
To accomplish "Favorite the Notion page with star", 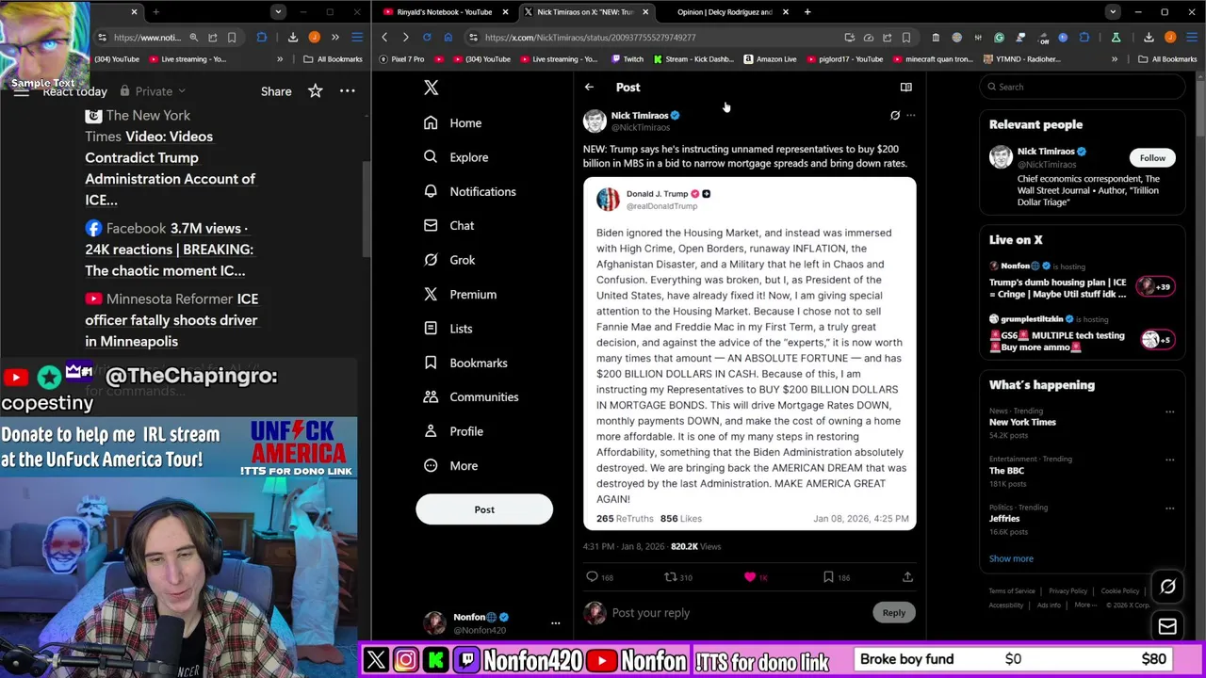I will 315,91.
